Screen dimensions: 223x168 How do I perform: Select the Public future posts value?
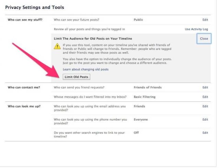coord(138,20)
